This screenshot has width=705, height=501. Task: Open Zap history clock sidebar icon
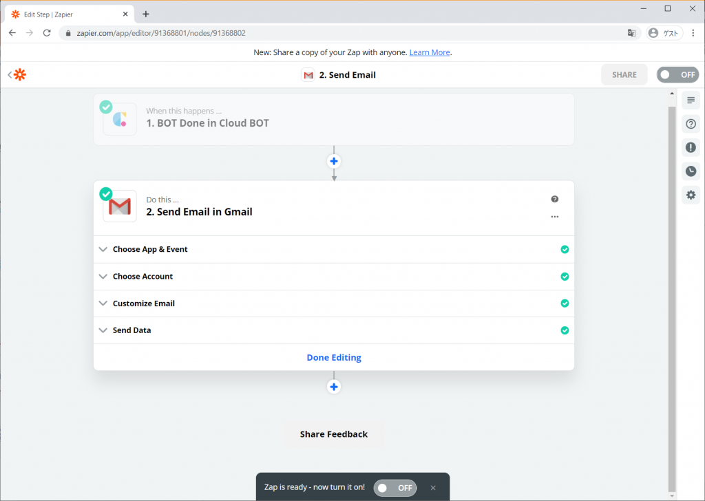[x=691, y=171]
